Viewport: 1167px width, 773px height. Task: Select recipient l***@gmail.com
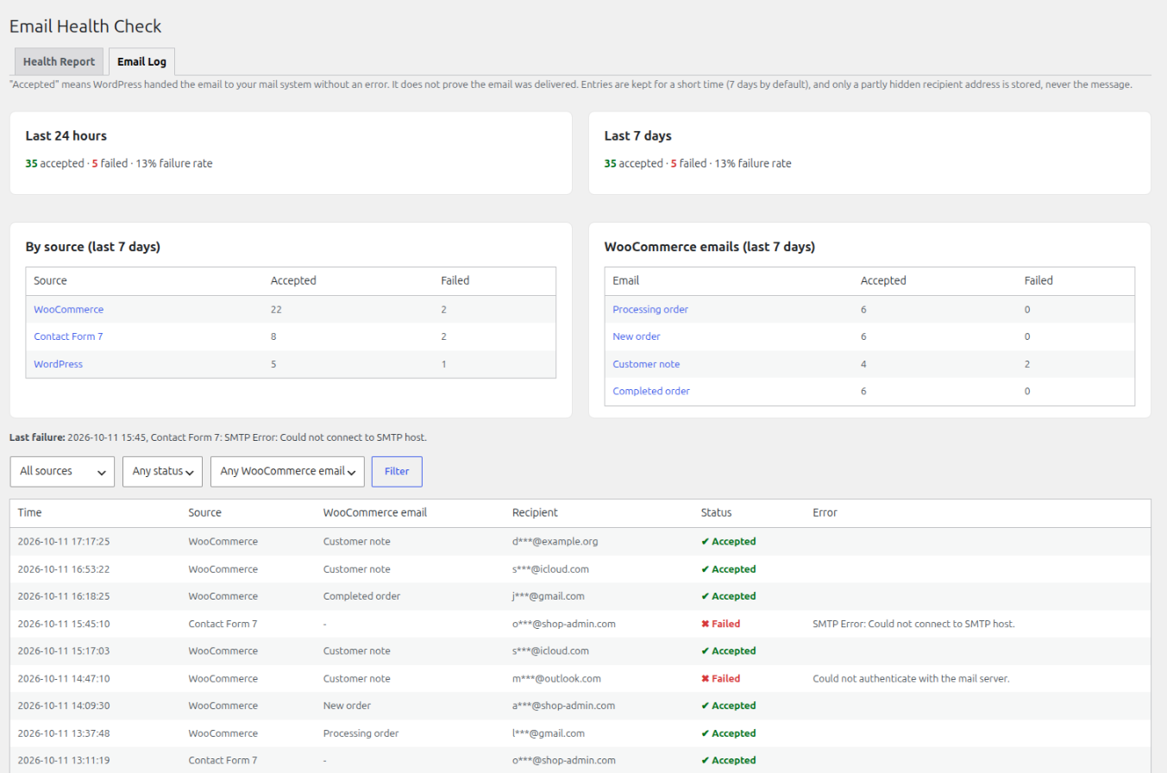click(x=549, y=733)
